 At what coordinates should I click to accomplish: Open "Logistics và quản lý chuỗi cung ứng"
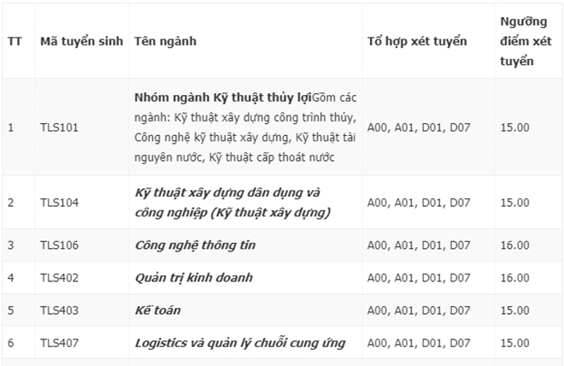[240, 343]
